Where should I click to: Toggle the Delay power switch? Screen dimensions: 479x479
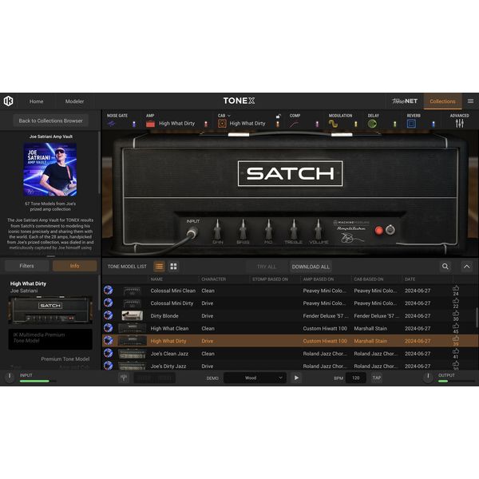394,124
